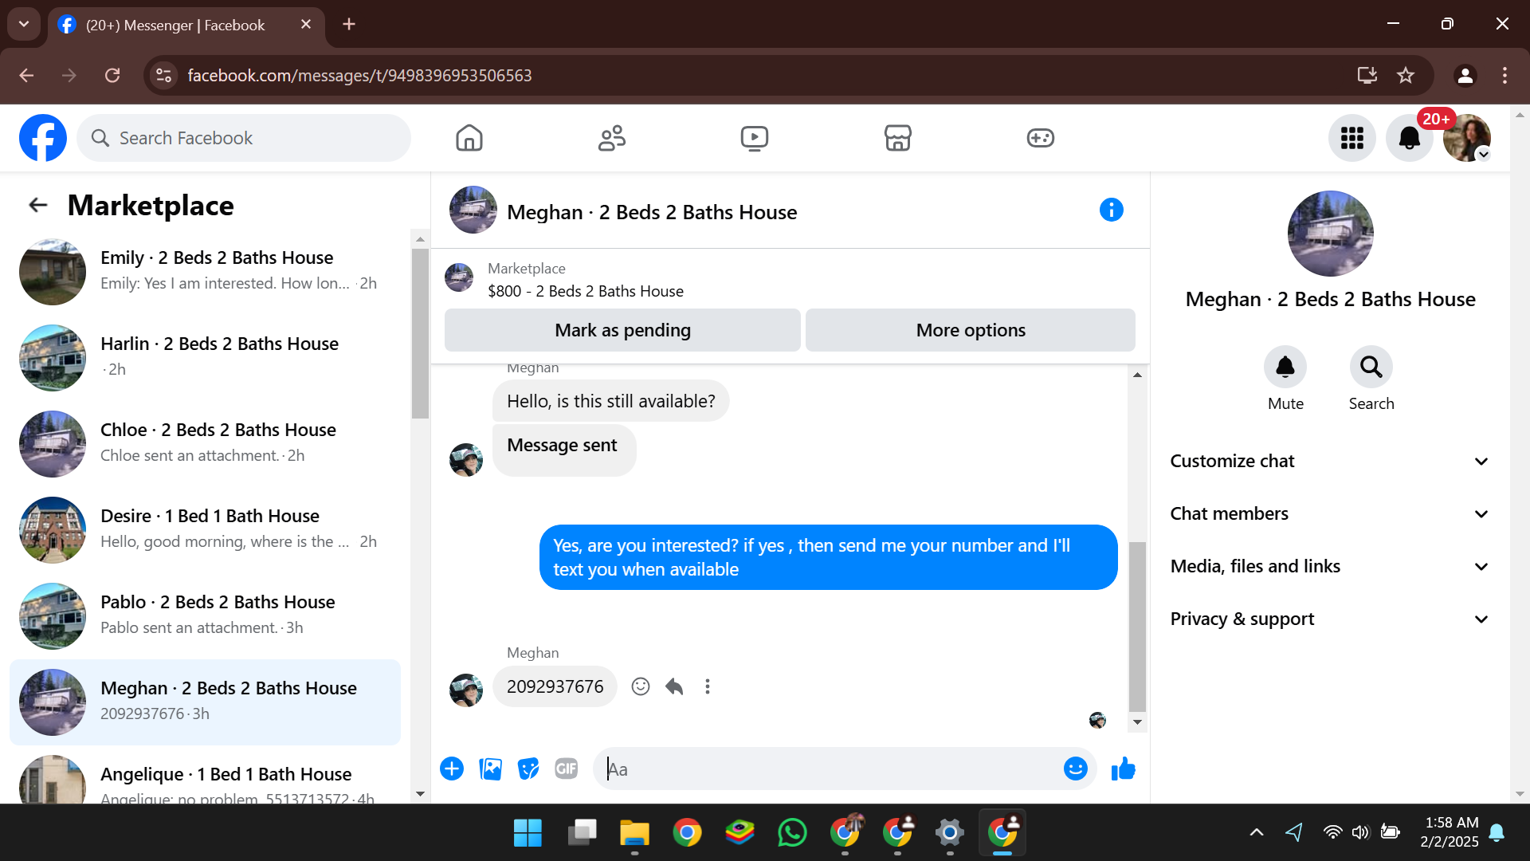This screenshot has height=861, width=1530.
Task: Click the More options button
Action: [970, 330]
